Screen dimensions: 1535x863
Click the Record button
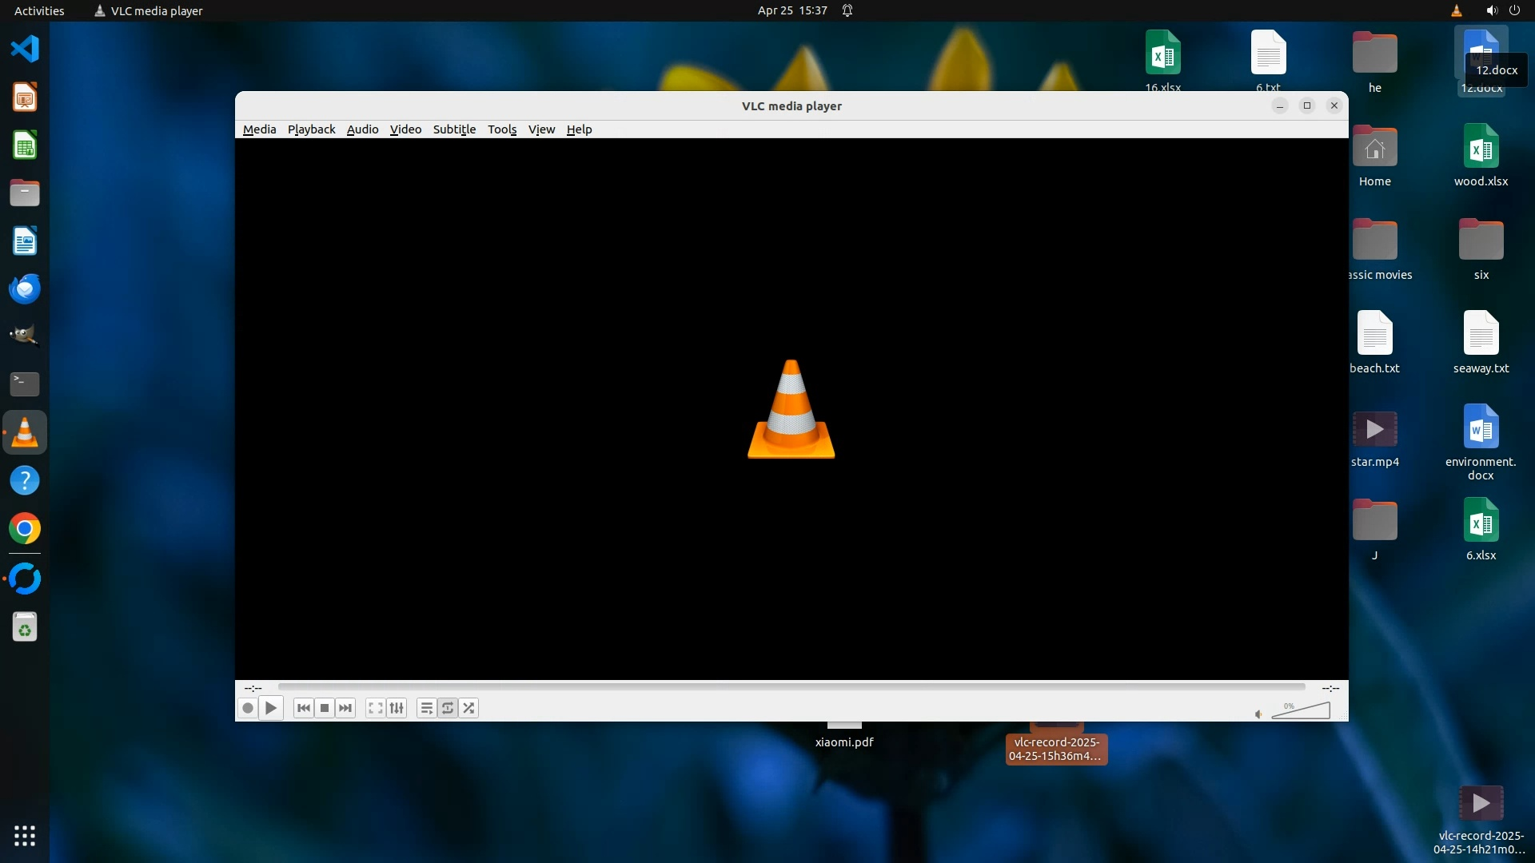pos(248,708)
